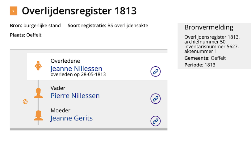Click the link icon beside Pierre Nillessen

156,98
